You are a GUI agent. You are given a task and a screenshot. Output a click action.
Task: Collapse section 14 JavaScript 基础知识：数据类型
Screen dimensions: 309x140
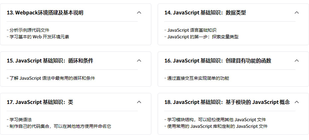[297, 13]
